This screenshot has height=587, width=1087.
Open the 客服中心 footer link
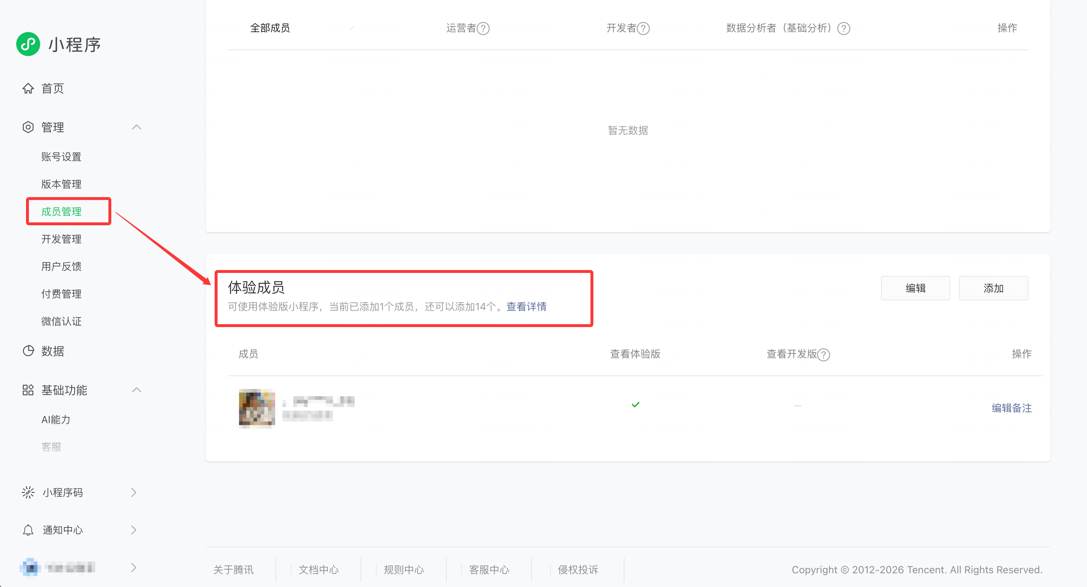(489, 570)
